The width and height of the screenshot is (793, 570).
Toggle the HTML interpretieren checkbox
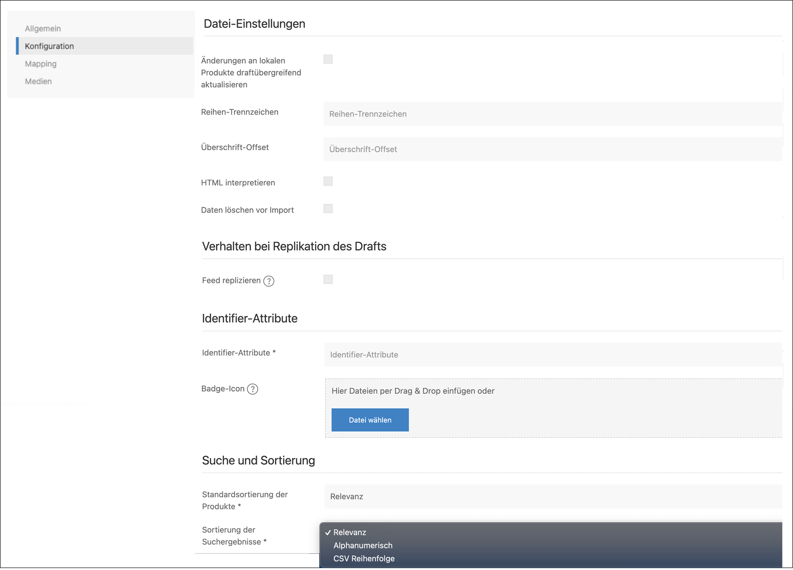328,182
